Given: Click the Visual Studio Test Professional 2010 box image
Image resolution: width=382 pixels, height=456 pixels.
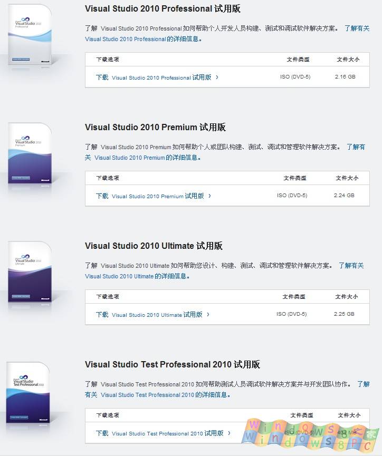Looking at the screenshot, I should tap(28, 393).
